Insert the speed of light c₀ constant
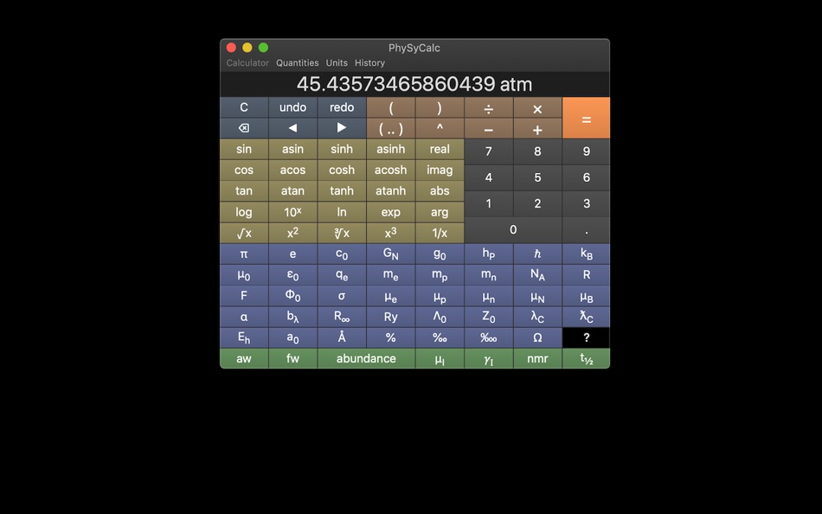This screenshot has width=822, height=514. pyautogui.click(x=341, y=254)
